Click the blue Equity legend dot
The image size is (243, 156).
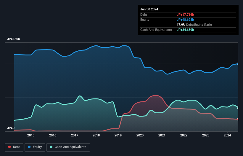coord(29,147)
